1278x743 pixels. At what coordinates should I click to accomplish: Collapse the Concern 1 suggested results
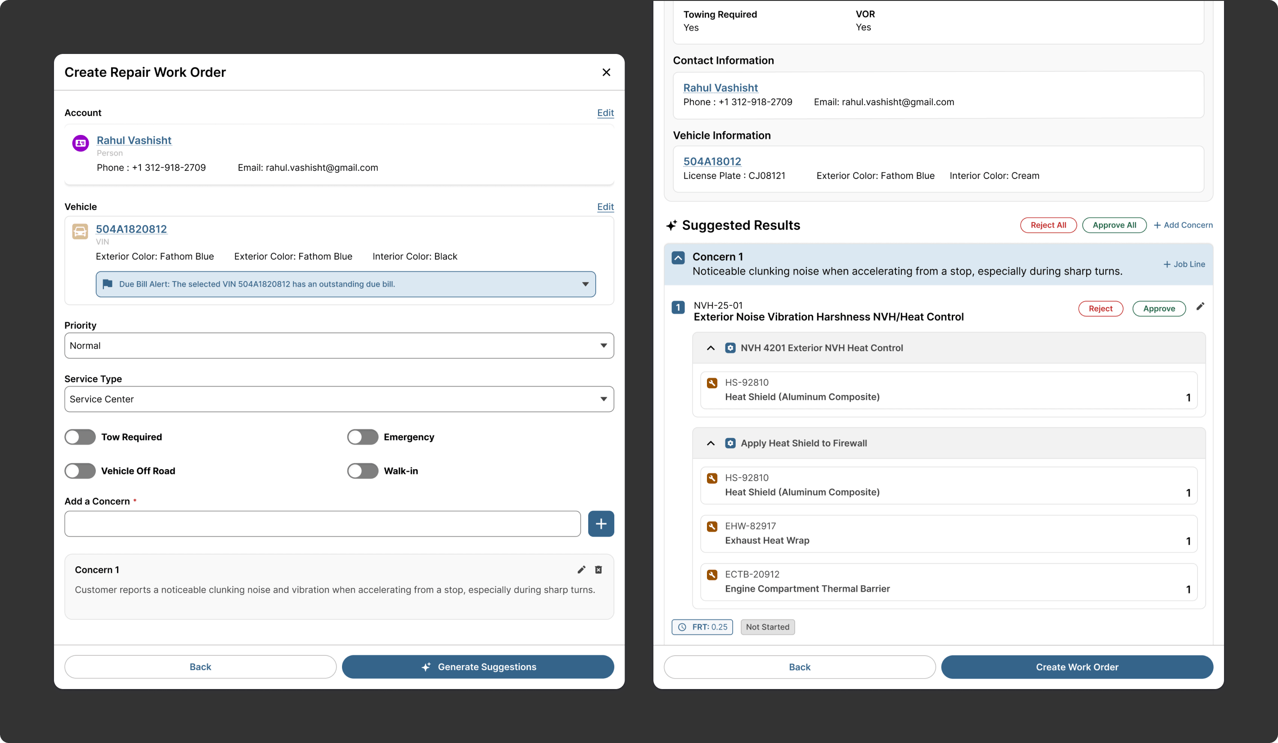pos(678,257)
